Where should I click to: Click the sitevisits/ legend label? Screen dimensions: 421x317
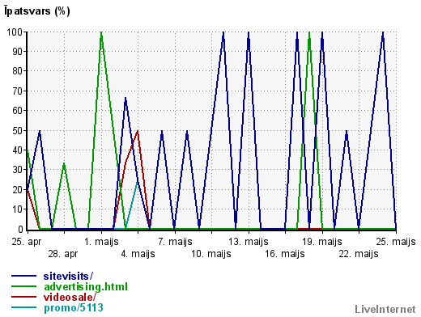tap(68, 276)
